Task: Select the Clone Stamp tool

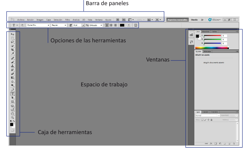Action: (12, 66)
